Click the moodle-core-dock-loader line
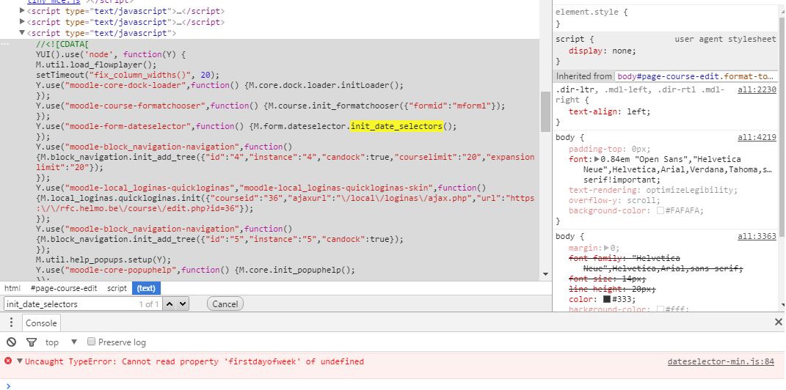This screenshot has height=390, width=786. (219, 85)
